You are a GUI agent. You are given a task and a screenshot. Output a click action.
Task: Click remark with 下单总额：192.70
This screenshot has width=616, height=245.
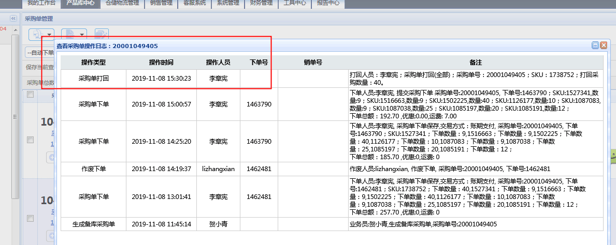[x=476, y=104]
